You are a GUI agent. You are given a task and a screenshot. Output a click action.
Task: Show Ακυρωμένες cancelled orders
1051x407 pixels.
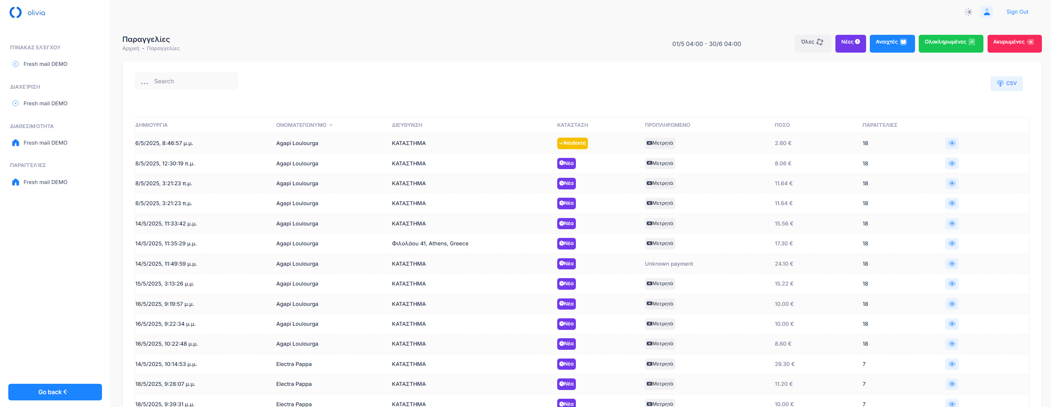(x=1014, y=43)
